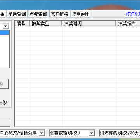This screenshot has width=140, height=140.
Task: Click the 抽奖类型 column header
Action: click(46, 23)
